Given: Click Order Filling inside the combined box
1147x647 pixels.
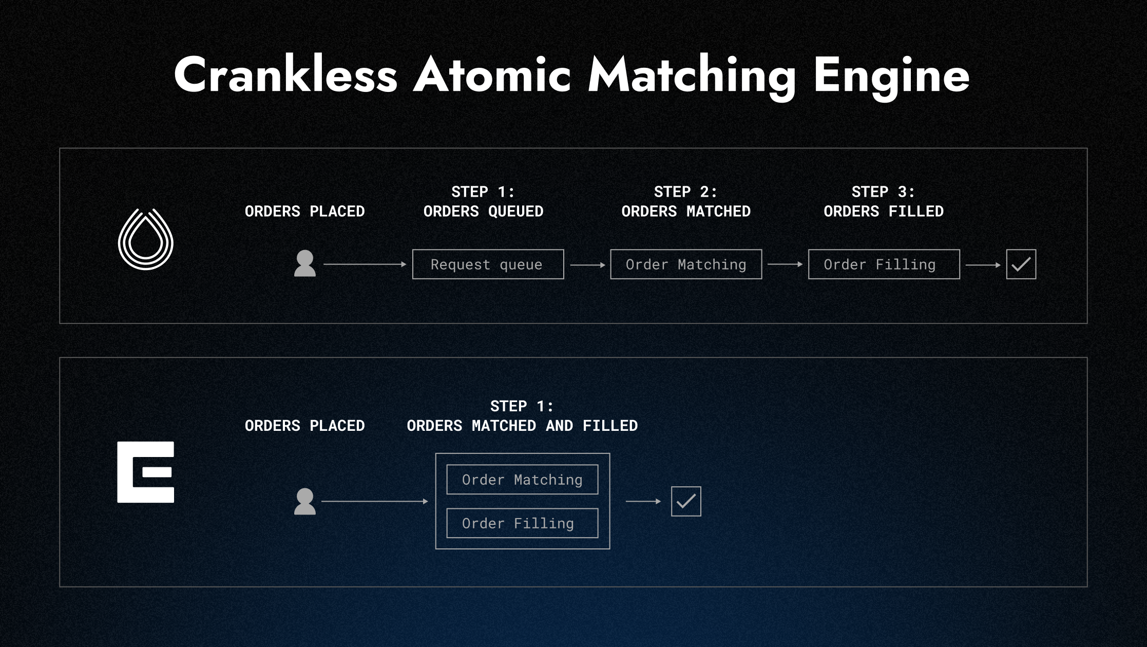Looking at the screenshot, I should click(522, 523).
